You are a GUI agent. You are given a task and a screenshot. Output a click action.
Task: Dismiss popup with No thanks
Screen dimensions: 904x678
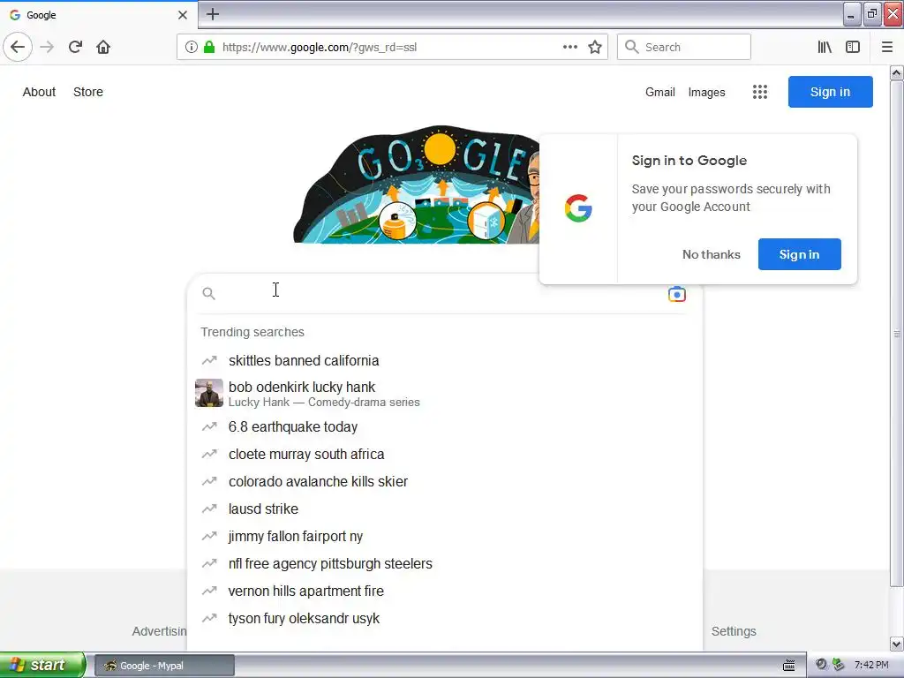click(712, 254)
